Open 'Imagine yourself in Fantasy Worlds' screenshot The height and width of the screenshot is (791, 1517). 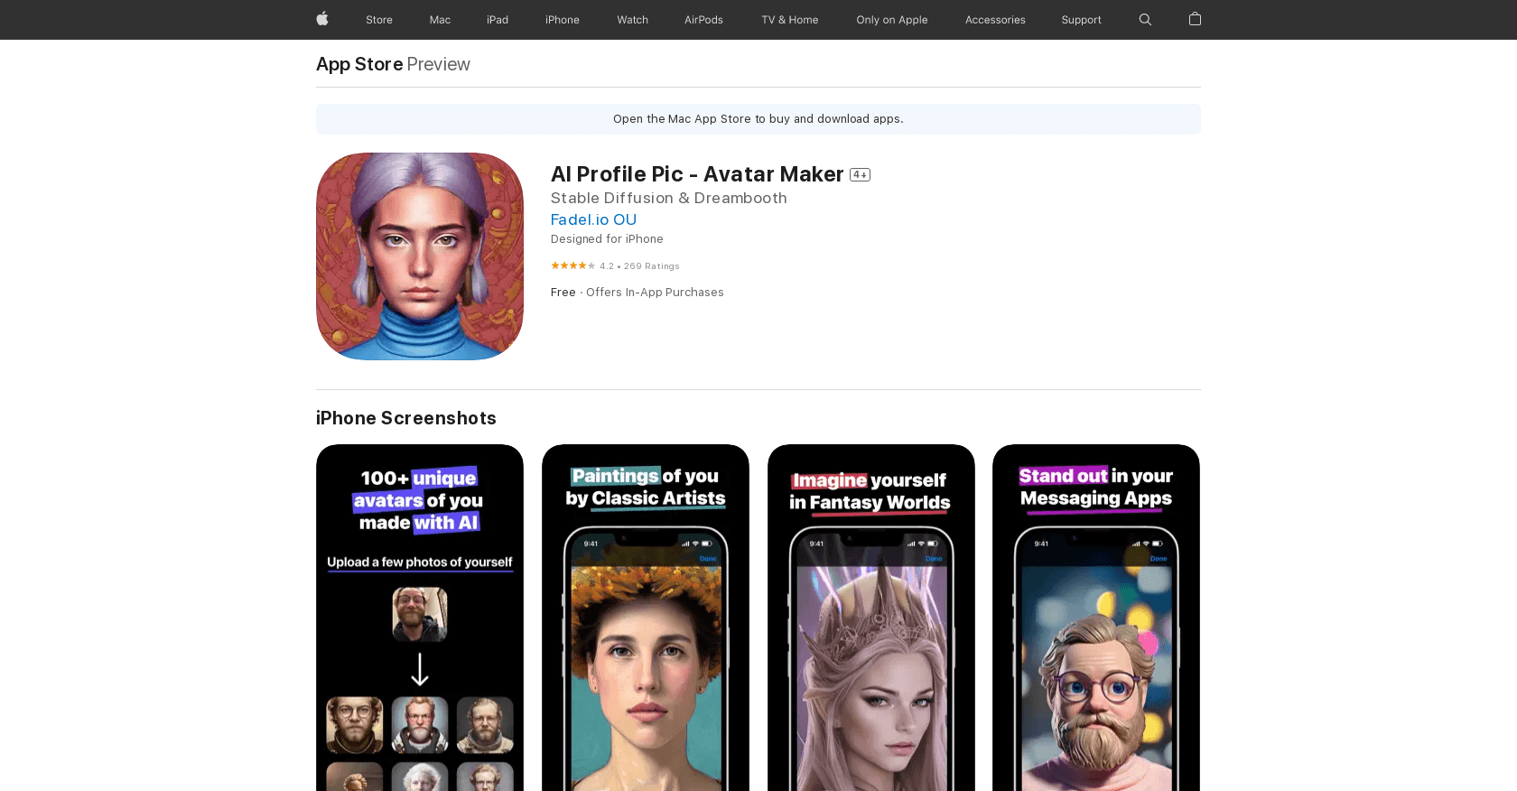(871, 618)
